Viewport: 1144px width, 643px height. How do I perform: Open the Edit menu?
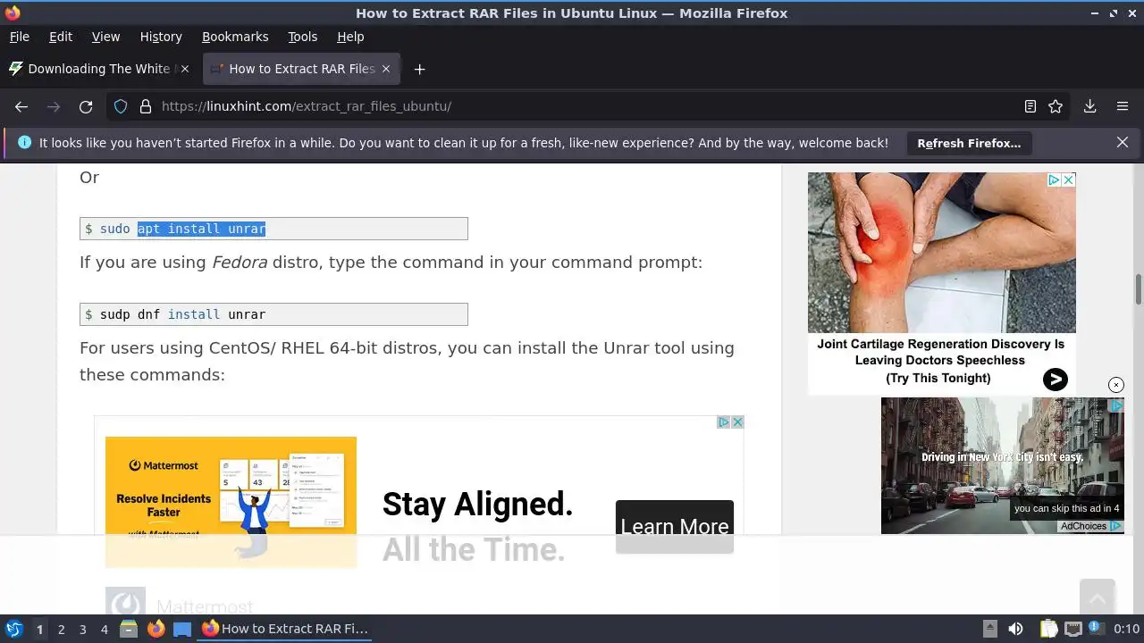tap(61, 37)
